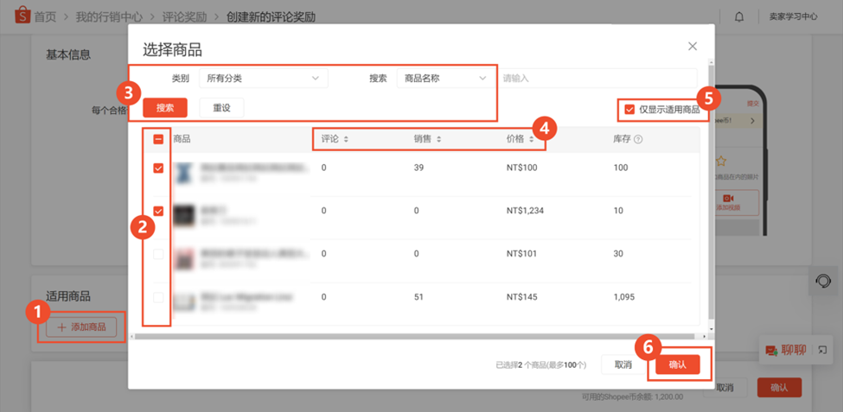
Task: Close the 选择商品 dialog
Action: pyautogui.click(x=692, y=46)
